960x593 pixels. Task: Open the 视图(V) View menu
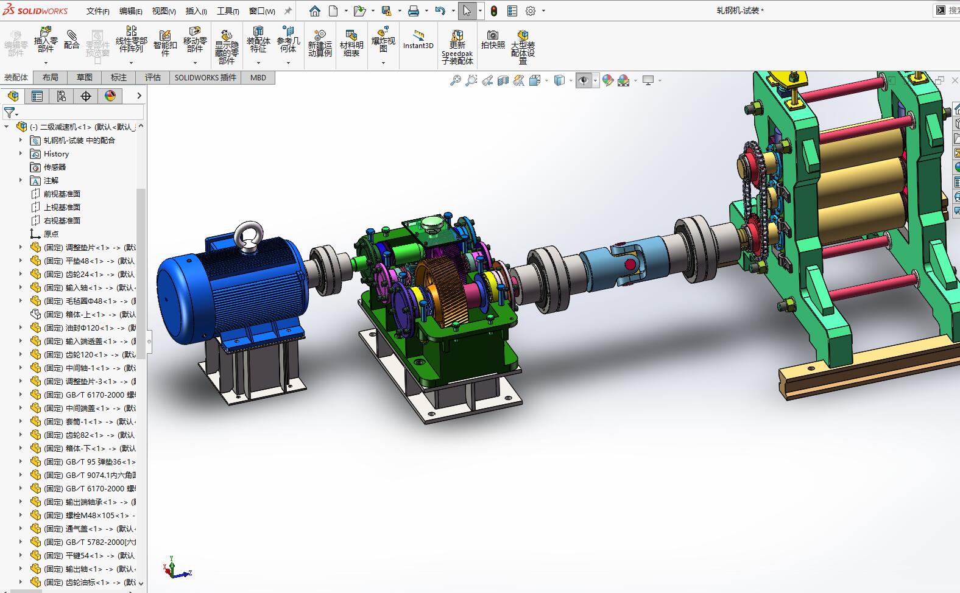tap(164, 11)
